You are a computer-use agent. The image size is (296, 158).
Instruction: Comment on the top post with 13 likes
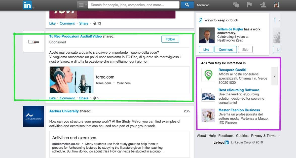67,23
